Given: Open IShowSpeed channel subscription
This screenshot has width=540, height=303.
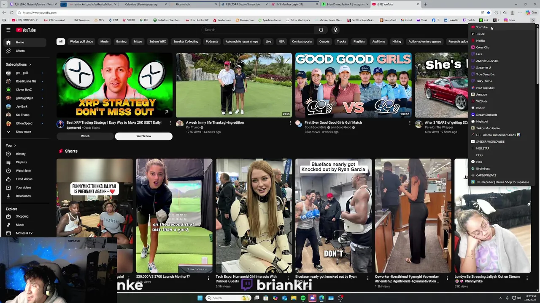Looking at the screenshot, I should point(25,123).
